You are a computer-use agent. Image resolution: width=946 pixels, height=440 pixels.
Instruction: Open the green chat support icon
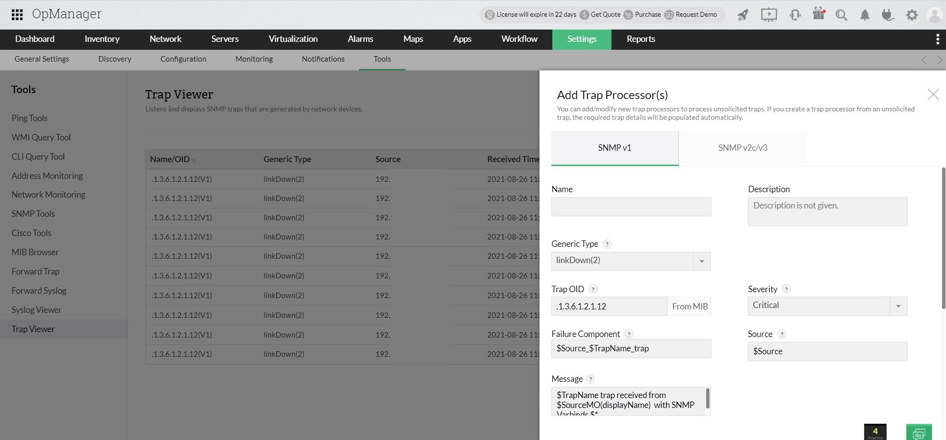point(919,432)
